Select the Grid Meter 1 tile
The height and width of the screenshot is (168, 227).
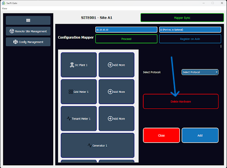tap(78, 92)
